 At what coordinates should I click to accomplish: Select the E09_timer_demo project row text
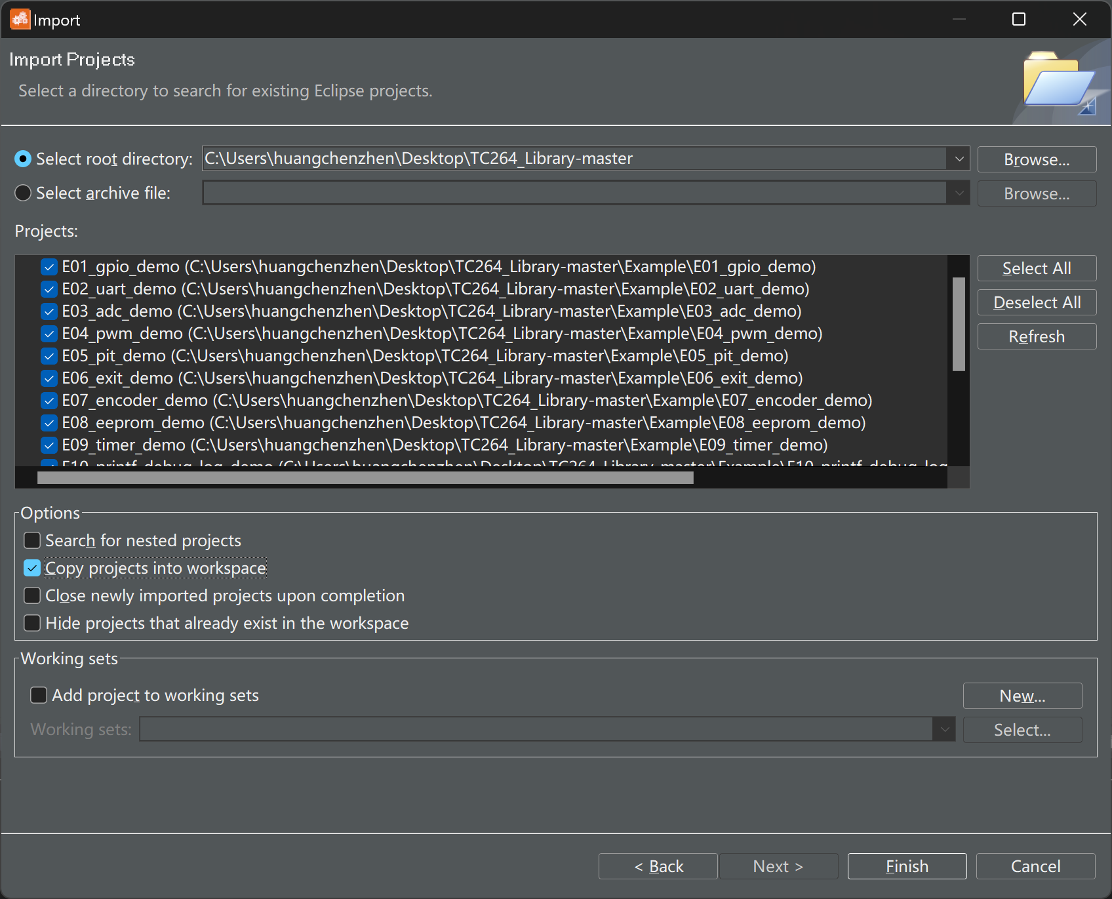click(x=445, y=445)
